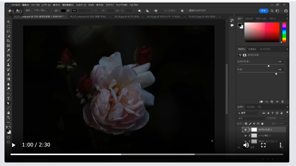This screenshot has height=166, width=296.
Task: Toggle the layer filter on/off switch
Action: coord(287,113)
